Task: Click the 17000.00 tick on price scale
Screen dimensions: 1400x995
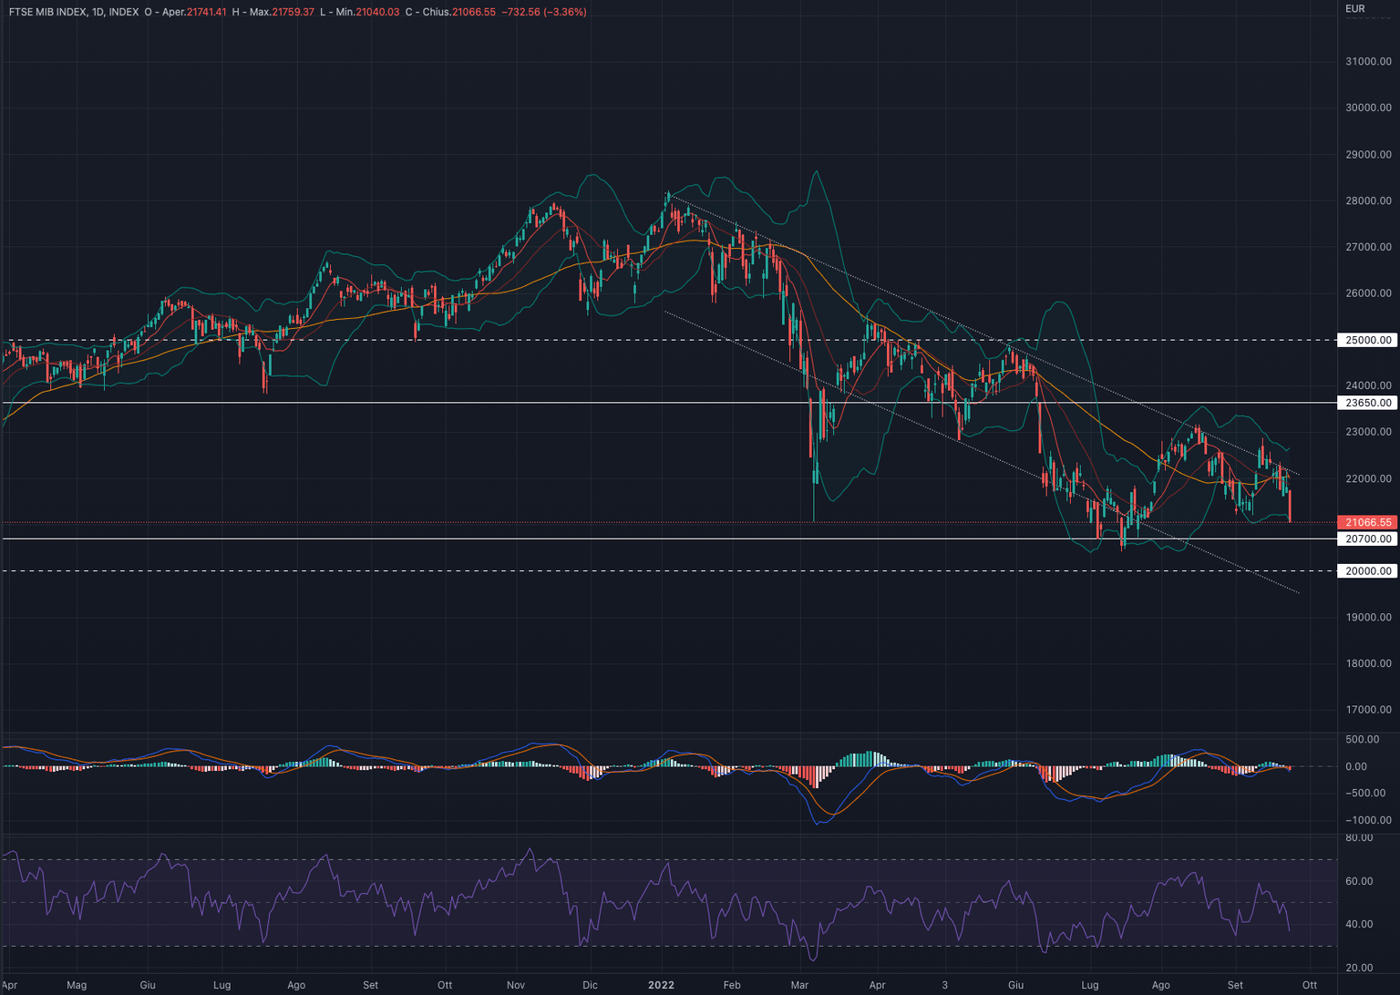Action: 1368,710
